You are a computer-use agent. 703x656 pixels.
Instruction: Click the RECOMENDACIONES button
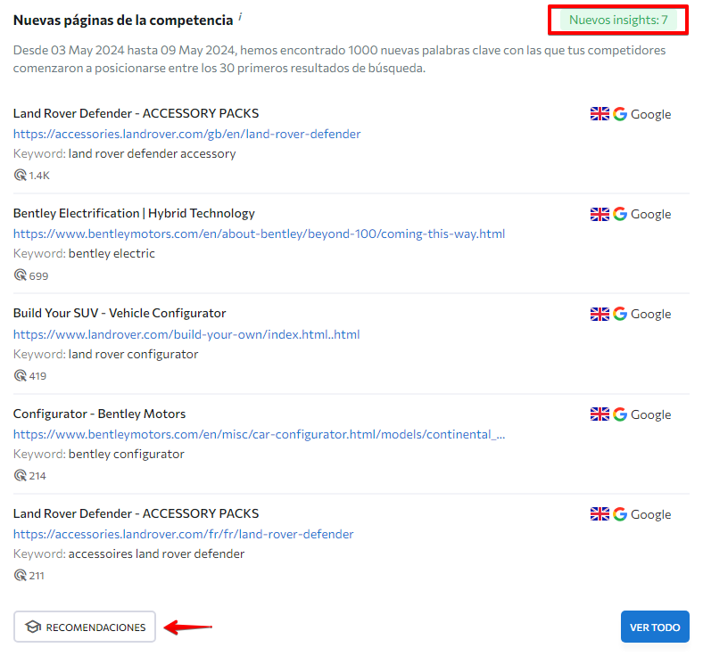point(85,627)
